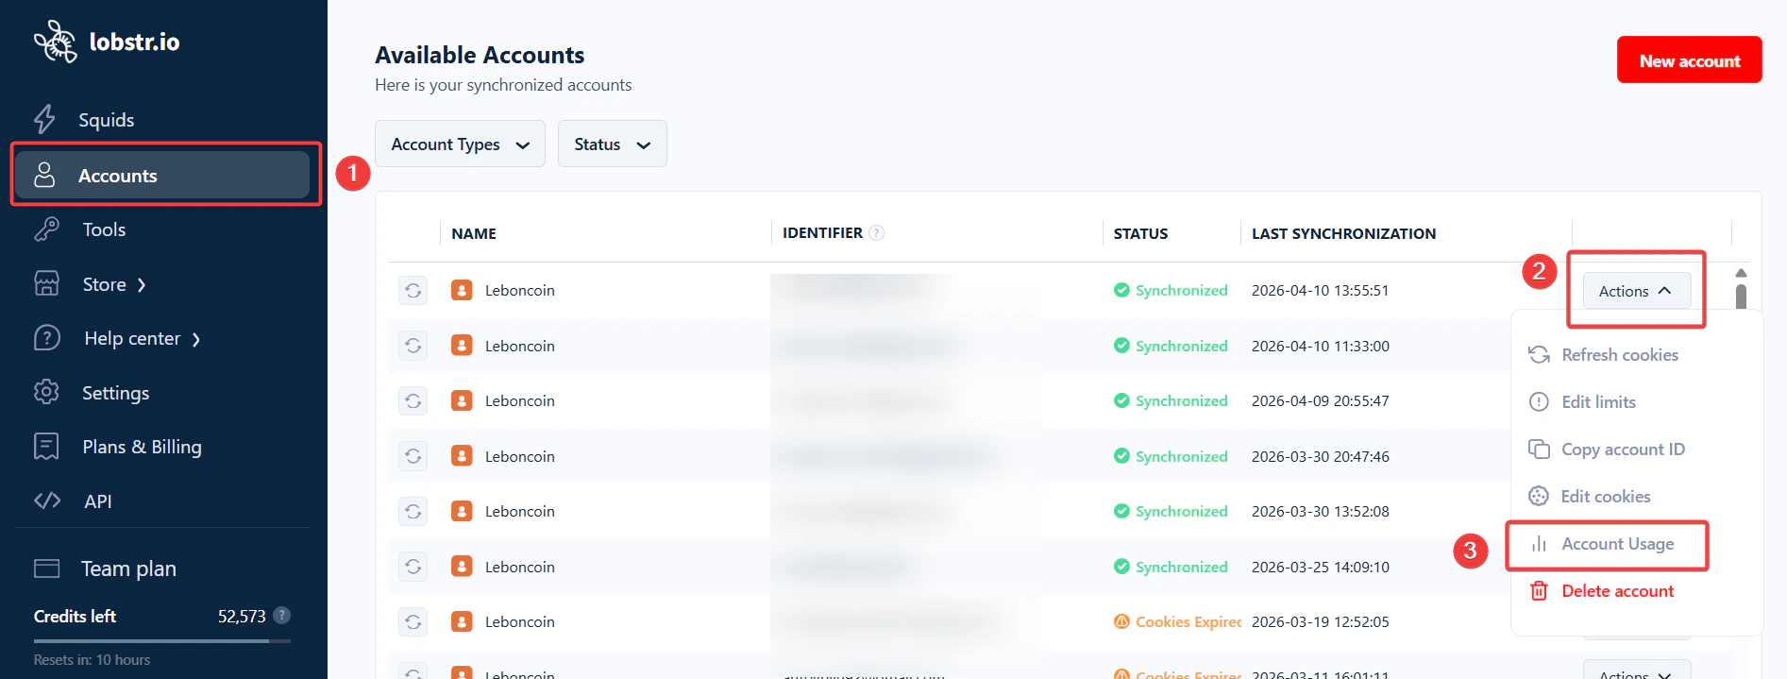Go to Tools page
This screenshot has width=1787, height=679.
104,229
